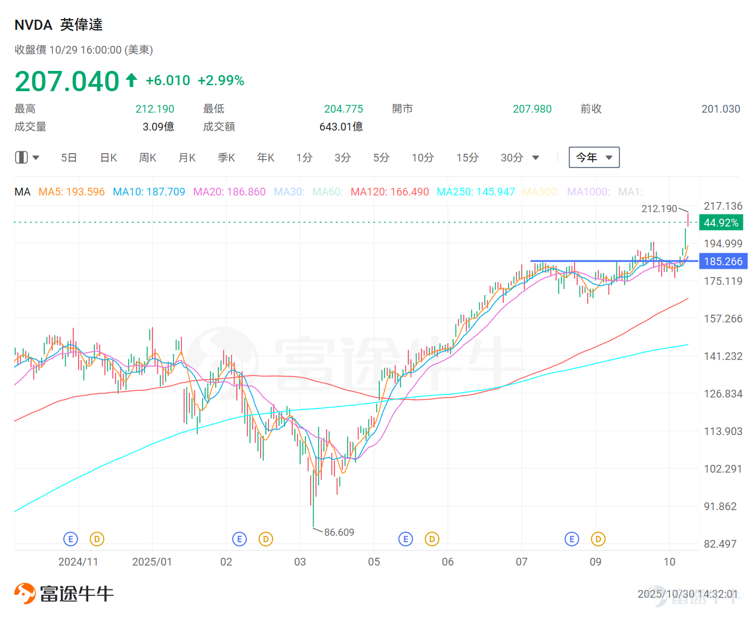Select the 15分 interval

point(467,158)
